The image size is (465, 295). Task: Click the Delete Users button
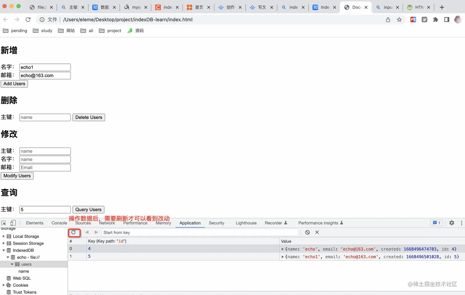tap(89, 117)
